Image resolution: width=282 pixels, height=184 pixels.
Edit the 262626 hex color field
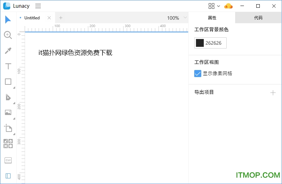click(x=214, y=43)
